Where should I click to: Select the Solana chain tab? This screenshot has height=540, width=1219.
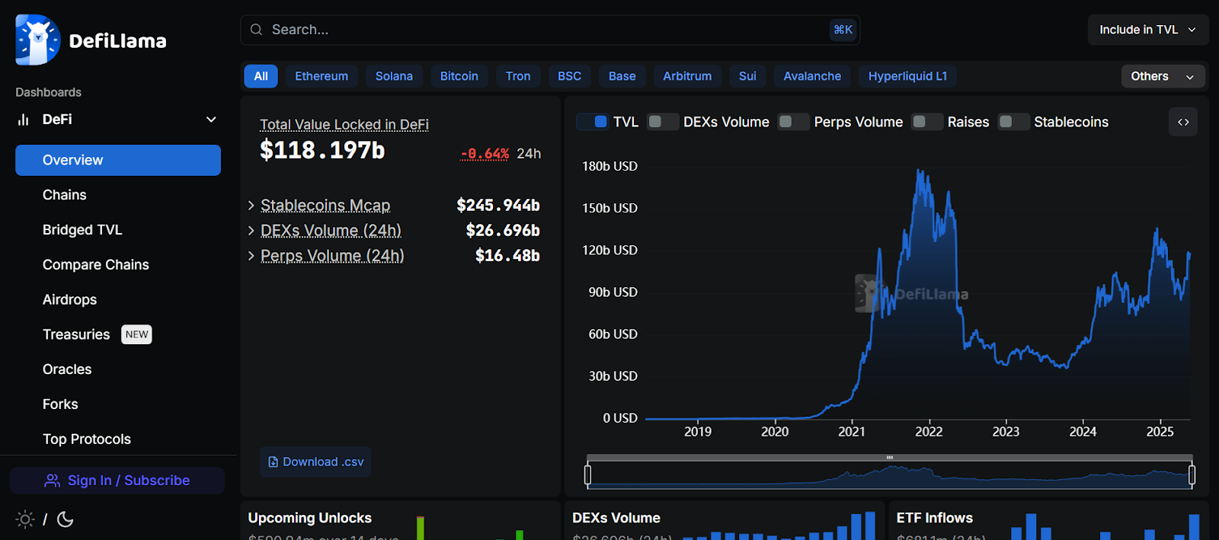394,76
